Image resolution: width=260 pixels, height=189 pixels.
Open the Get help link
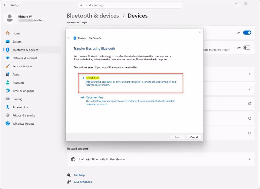click(79, 175)
